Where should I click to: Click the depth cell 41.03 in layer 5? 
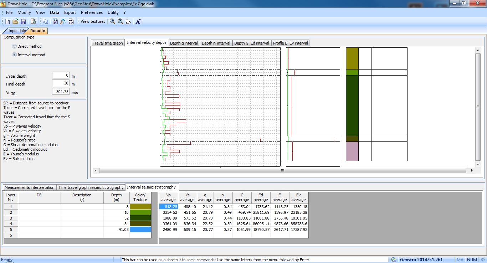click(x=117, y=230)
